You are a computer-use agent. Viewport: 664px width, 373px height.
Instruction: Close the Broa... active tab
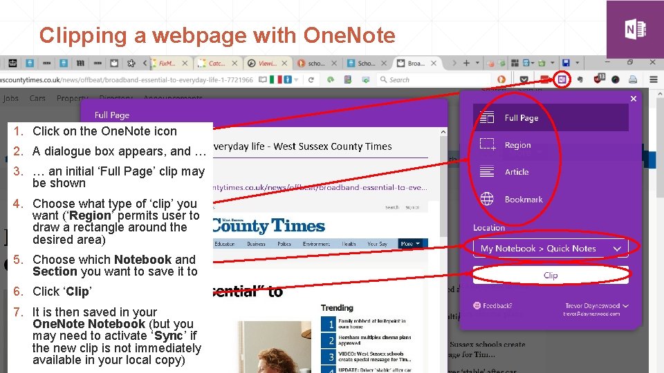tap(433, 63)
